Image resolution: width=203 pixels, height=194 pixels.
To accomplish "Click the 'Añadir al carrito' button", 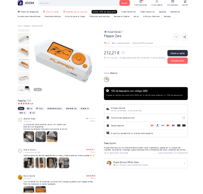I will (177, 53).
